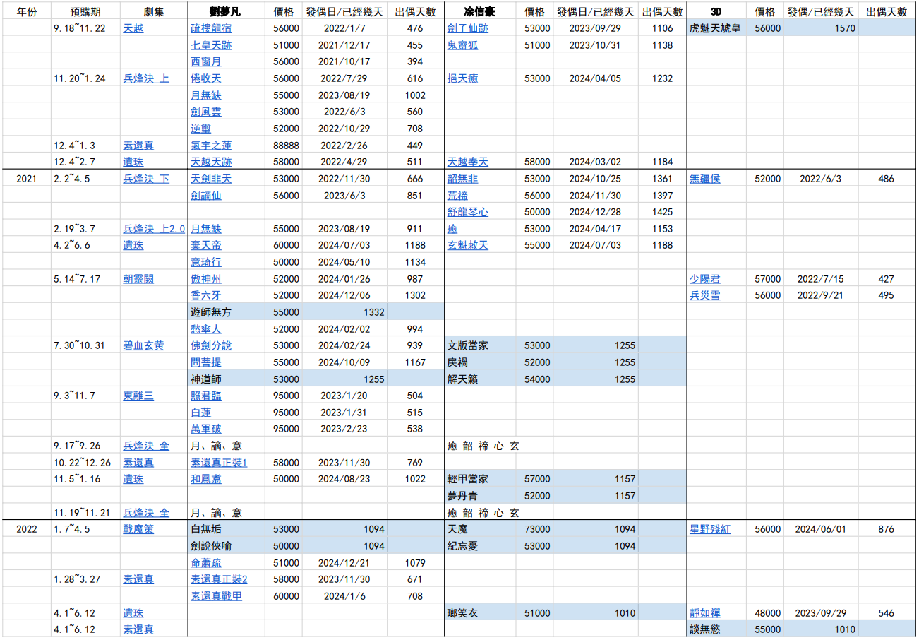This screenshot has height=640, width=919.
Task: Click the 問菩提 link
Action: click(x=206, y=362)
